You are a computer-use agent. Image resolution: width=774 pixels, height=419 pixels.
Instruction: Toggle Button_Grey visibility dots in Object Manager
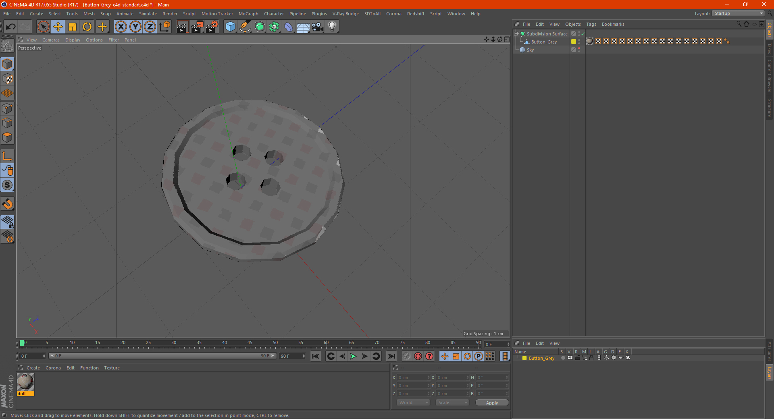coord(579,42)
